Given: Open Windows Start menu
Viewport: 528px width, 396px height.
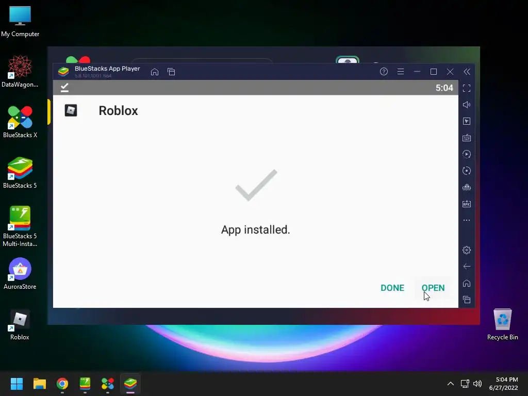Looking at the screenshot, I should click(16, 384).
